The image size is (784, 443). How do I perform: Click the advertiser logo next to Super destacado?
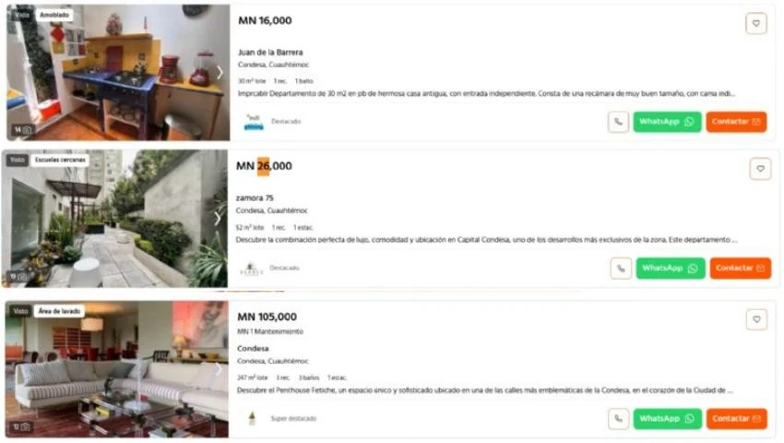252,418
